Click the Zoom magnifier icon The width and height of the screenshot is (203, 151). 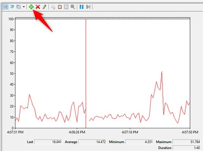pos(73,6)
